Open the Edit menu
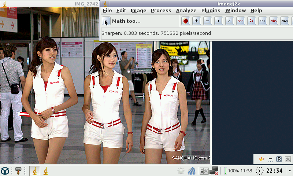This screenshot has height=176, width=293. point(121,11)
